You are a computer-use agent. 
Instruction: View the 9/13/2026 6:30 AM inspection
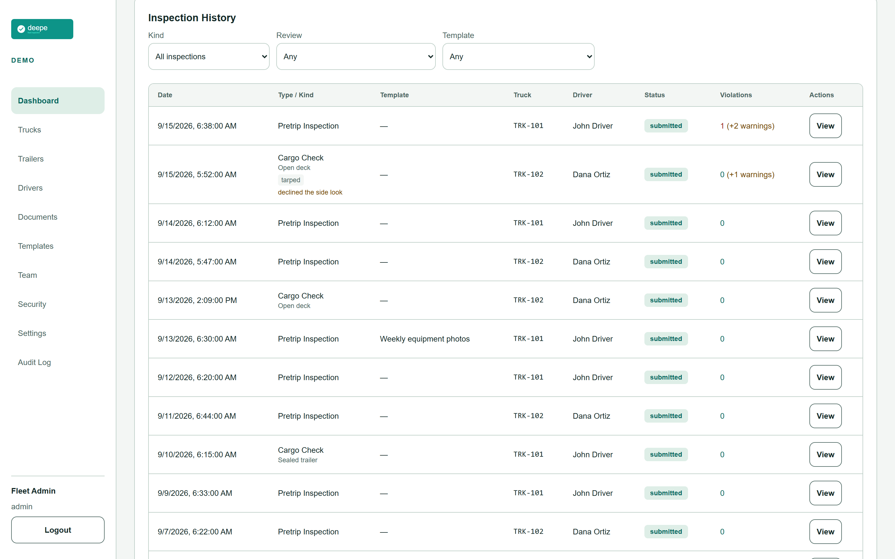(825, 339)
